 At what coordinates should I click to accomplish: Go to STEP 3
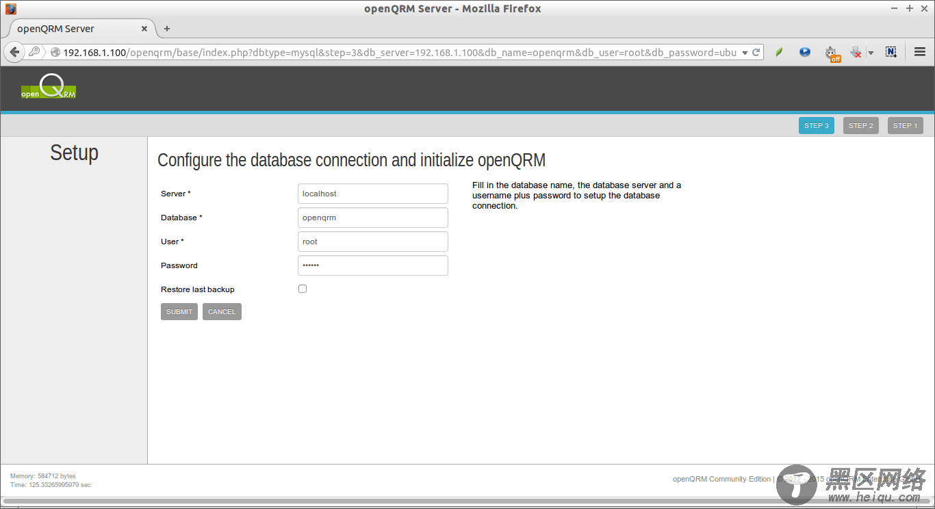(817, 126)
